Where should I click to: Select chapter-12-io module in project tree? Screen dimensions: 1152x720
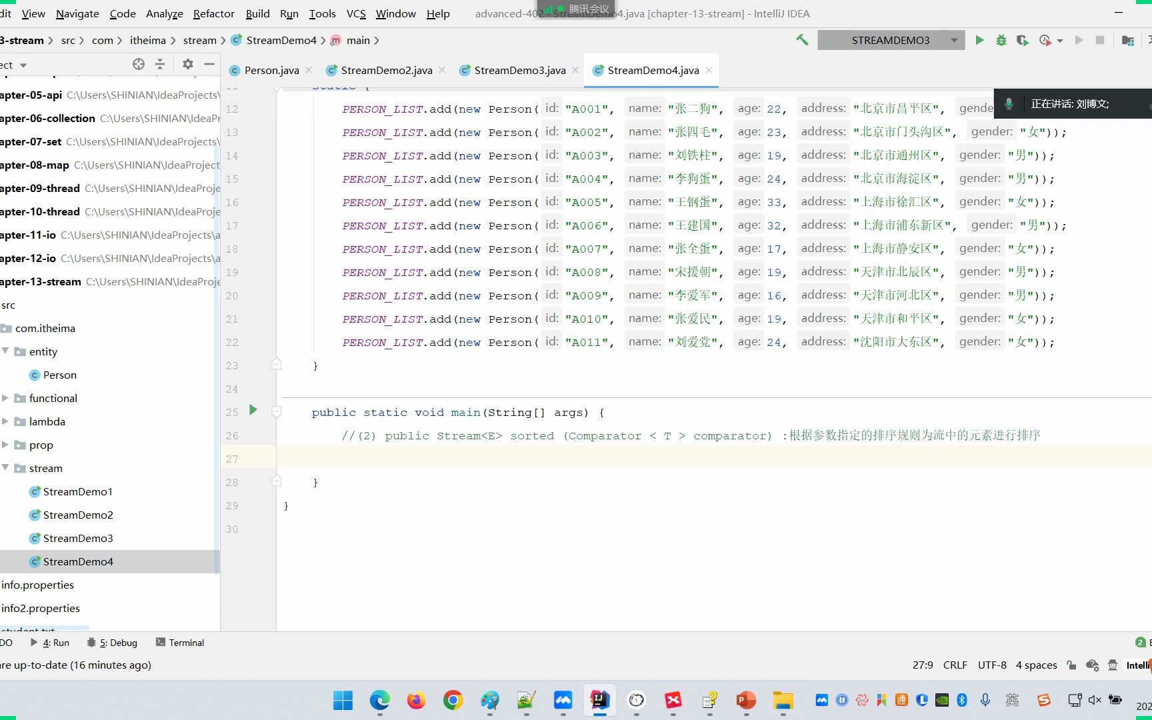coord(110,258)
